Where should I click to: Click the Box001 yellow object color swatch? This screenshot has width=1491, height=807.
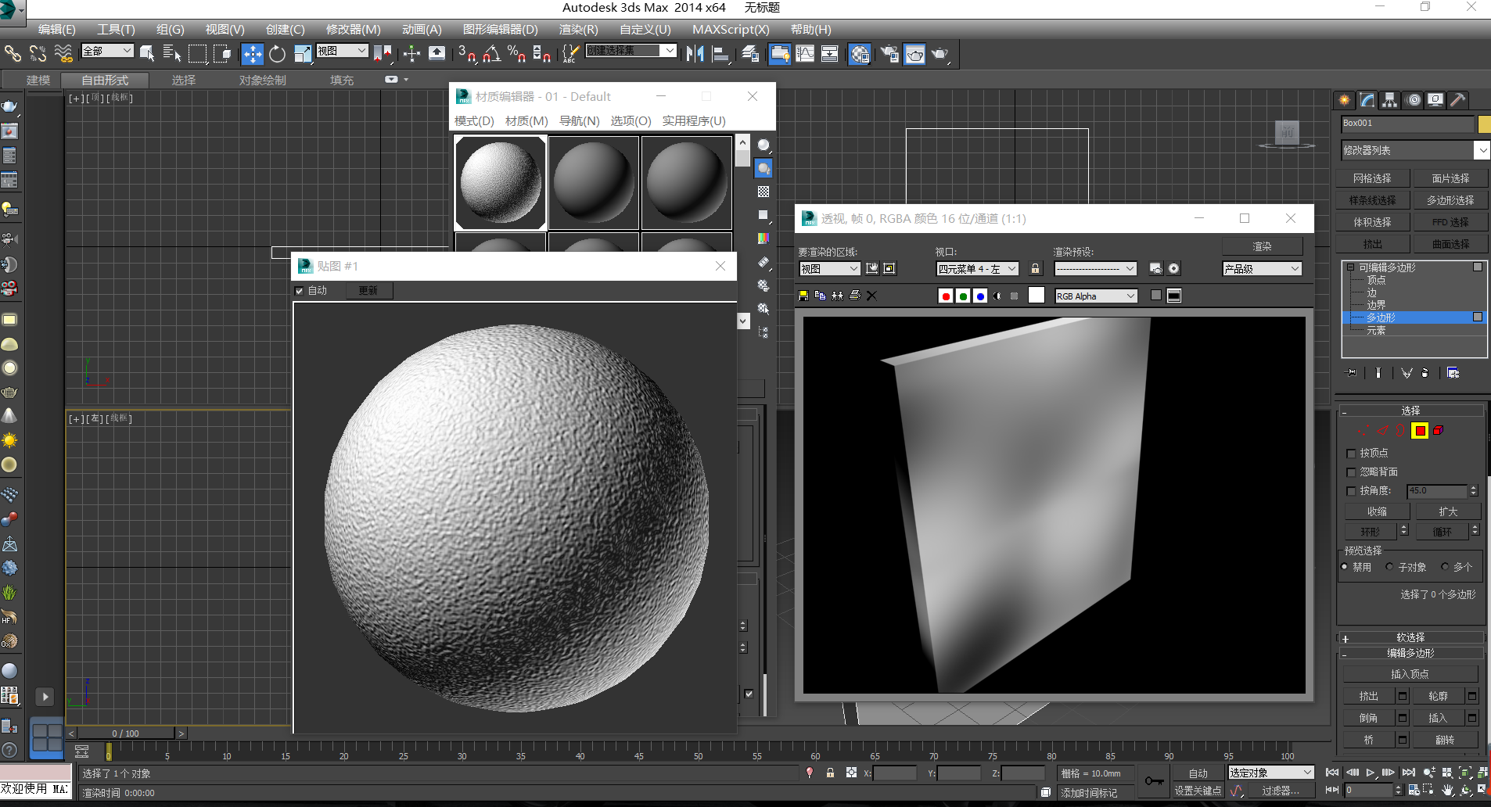[1484, 124]
